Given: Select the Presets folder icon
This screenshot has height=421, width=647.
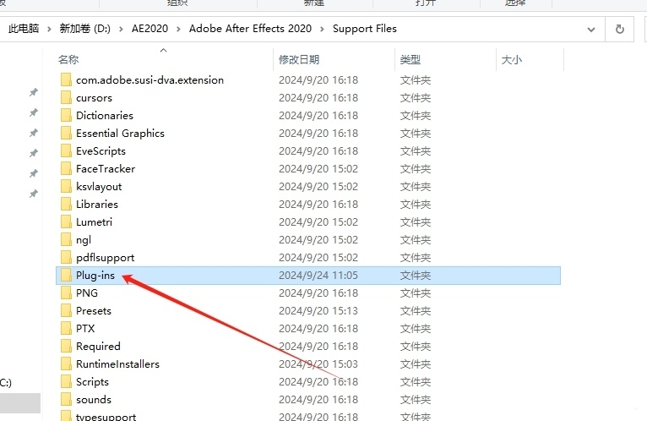Looking at the screenshot, I should [66, 311].
